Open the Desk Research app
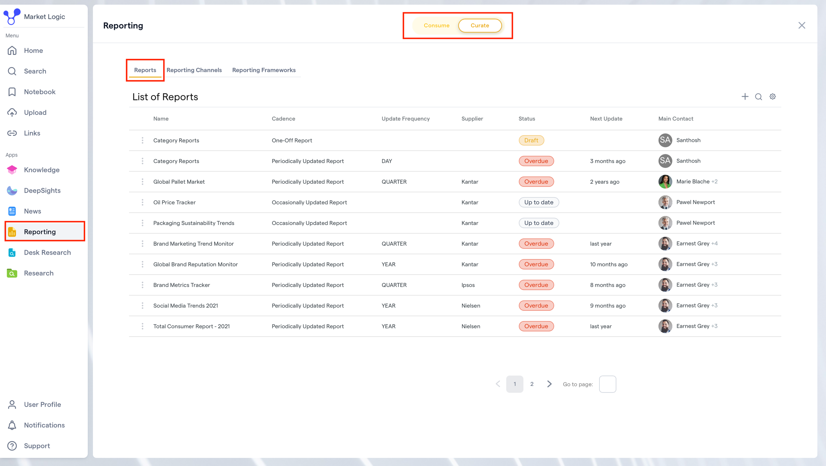 tap(47, 252)
